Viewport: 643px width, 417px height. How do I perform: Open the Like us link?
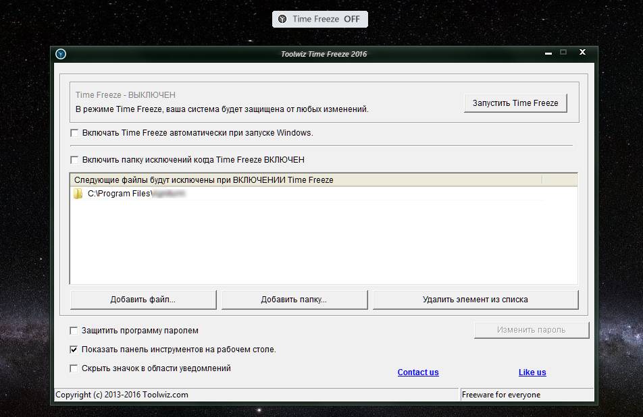pyautogui.click(x=532, y=372)
